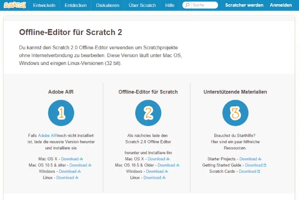Download Offline Editor for Mac OS X
This screenshot has width=299, height=200.
156,159
